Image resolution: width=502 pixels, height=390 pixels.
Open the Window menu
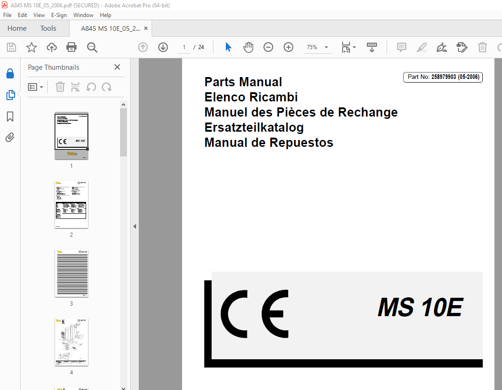(83, 15)
